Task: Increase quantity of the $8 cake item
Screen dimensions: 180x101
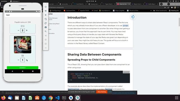Action: coord(27,60)
